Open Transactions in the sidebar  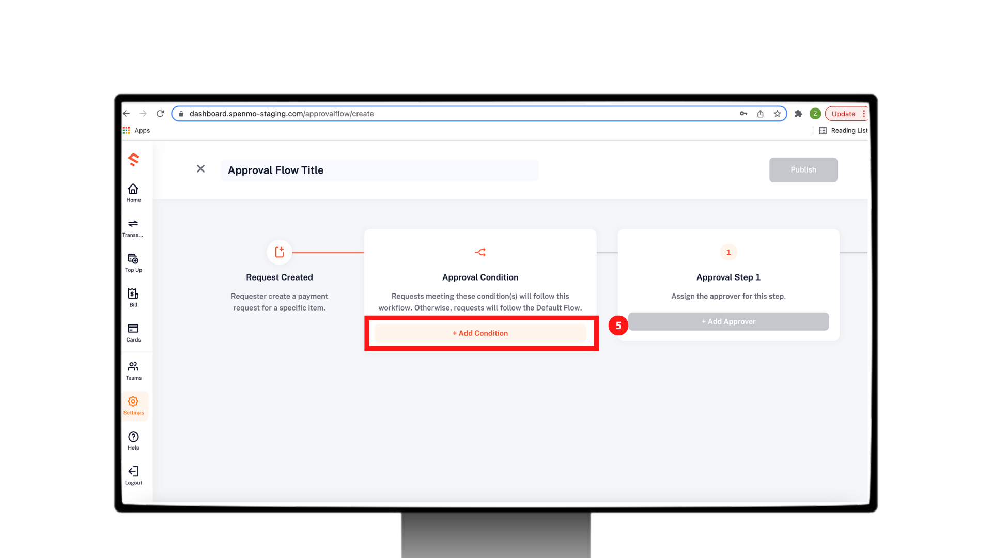(133, 228)
